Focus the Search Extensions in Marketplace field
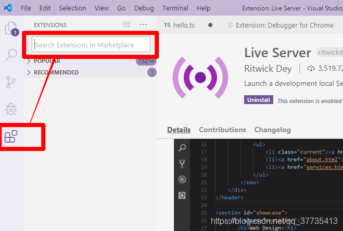Viewport: 343px width, 231px height. (x=91, y=44)
